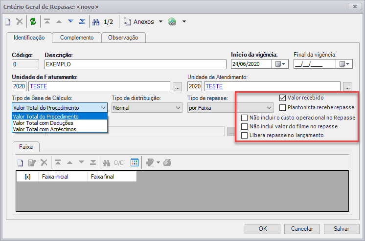Screen dimensions: 365x241
Task: Click the binoculars search icon beside 1/2
Action: tap(96, 22)
